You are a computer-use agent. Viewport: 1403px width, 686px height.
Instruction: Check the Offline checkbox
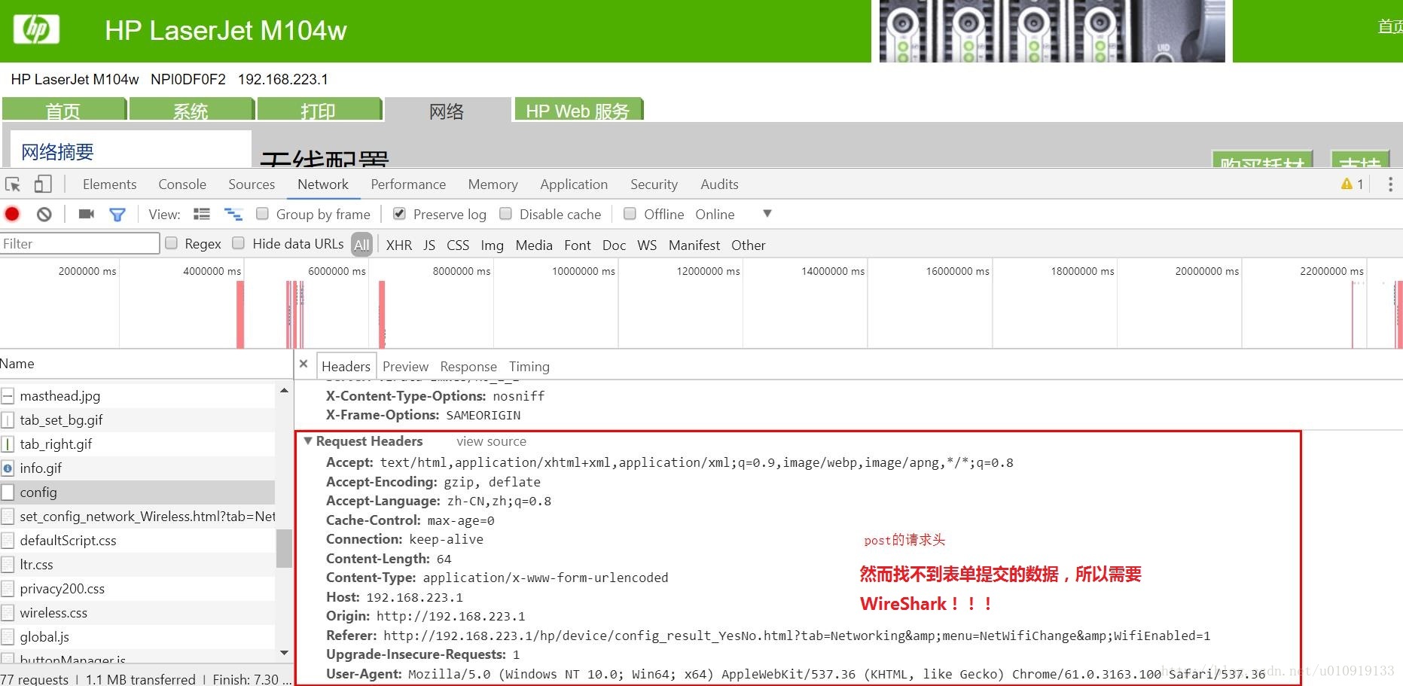630,214
